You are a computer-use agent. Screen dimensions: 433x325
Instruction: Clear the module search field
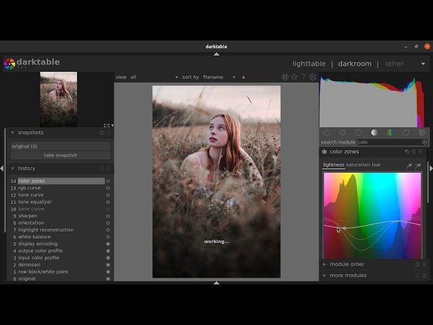click(424, 142)
